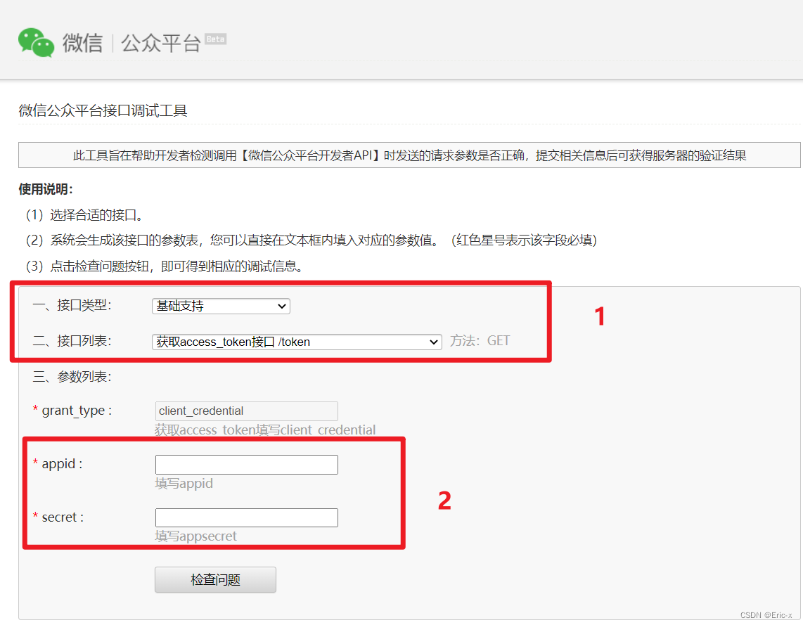Click the hint text 填写appid
The width and height of the screenshot is (803, 625).
184,483
